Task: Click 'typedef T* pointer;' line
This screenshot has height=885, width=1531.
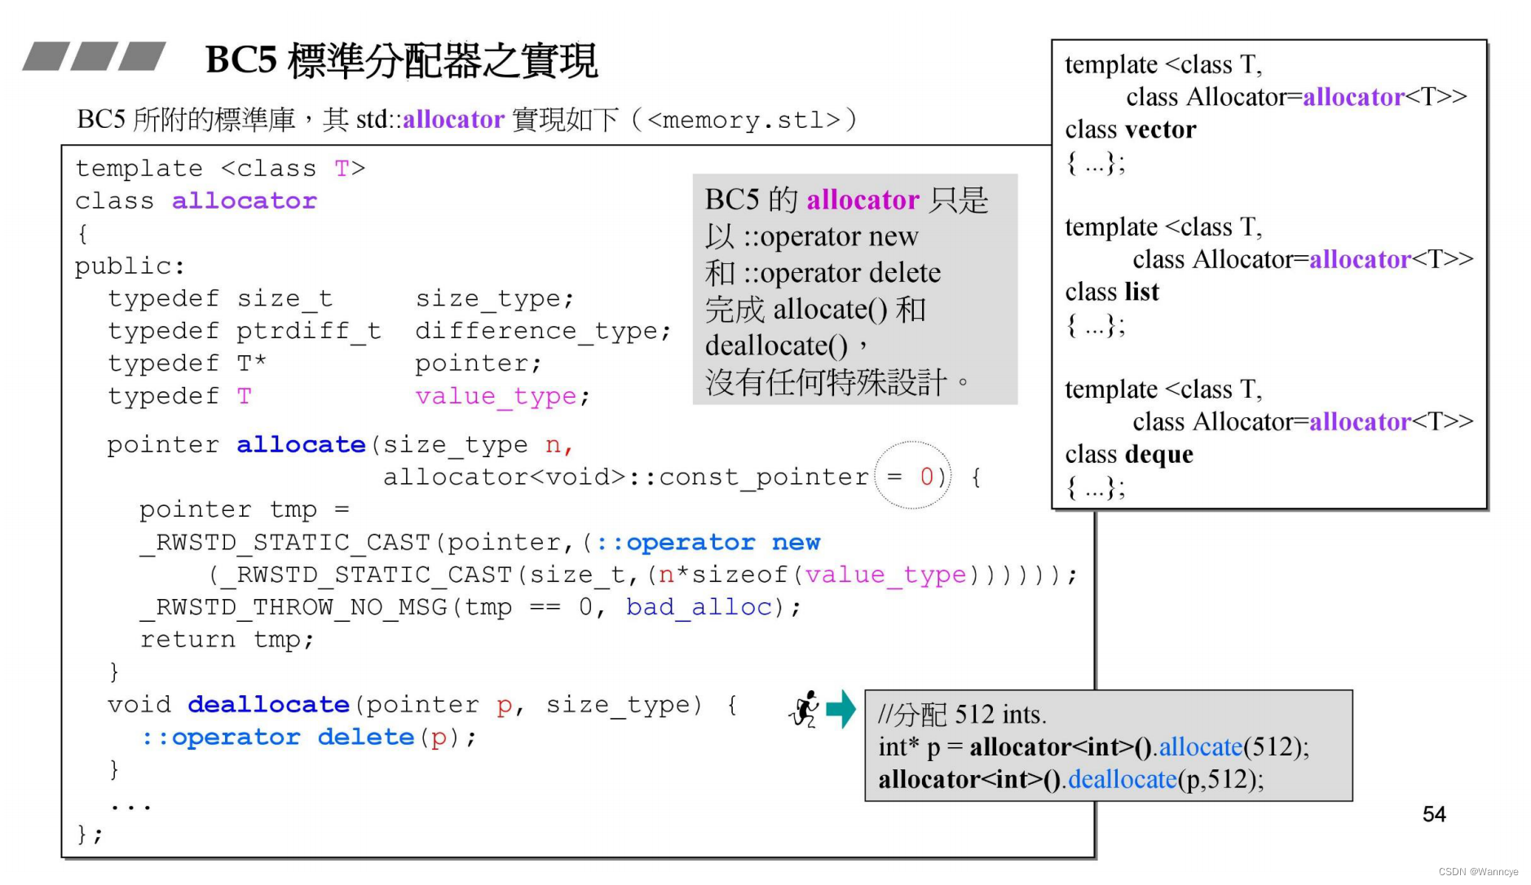Action: [324, 363]
